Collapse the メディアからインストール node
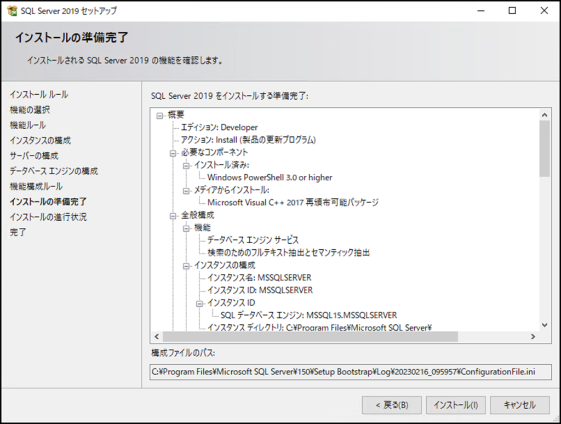This screenshot has width=561, height=424. point(186,191)
